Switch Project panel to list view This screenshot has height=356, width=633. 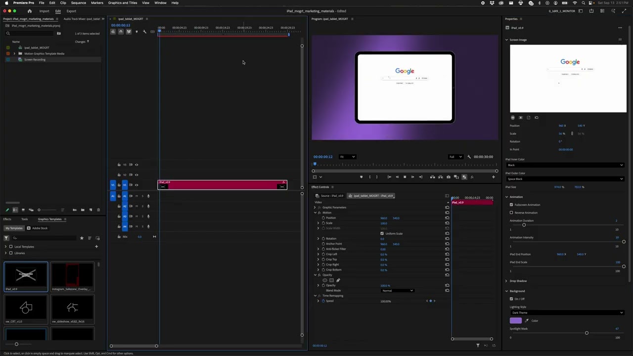15,210
